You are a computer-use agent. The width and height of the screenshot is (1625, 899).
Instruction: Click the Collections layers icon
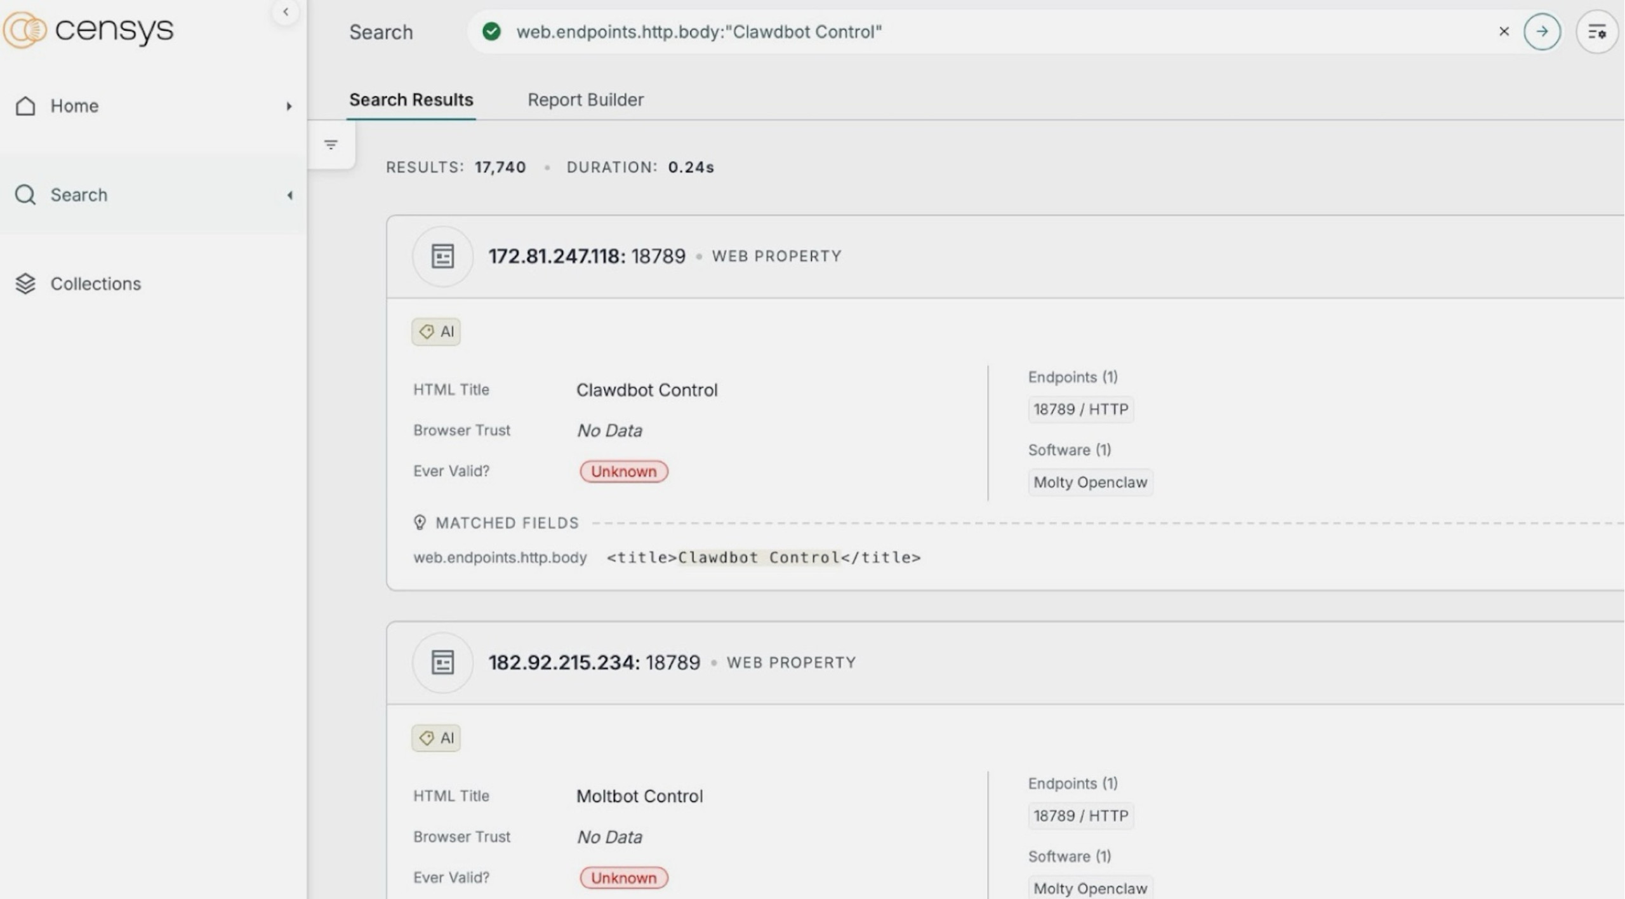[x=25, y=284]
